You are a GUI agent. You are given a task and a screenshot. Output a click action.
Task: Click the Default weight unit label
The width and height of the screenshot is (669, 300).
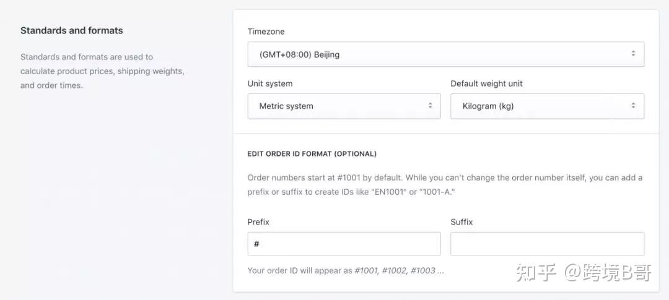486,84
